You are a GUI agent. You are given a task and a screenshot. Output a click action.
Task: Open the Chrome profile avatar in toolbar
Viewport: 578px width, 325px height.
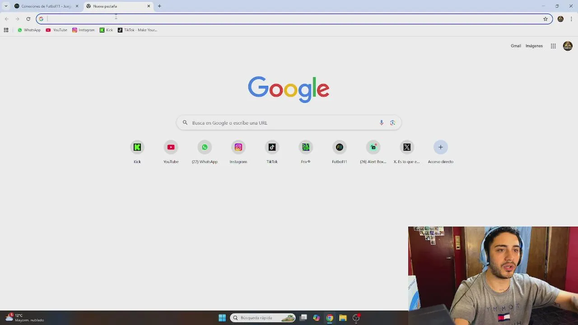pyautogui.click(x=560, y=19)
